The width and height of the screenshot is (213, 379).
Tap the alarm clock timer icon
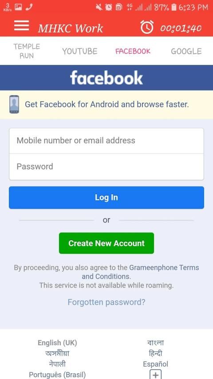(x=147, y=27)
